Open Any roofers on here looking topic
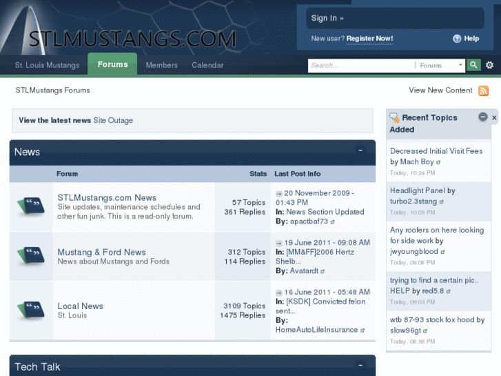 point(437,235)
